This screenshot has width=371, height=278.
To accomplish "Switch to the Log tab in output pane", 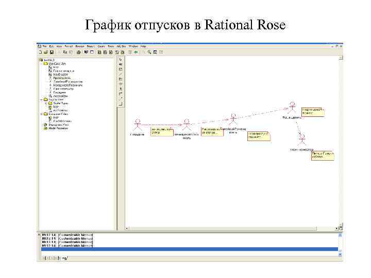I will click(x=64, y=258).
